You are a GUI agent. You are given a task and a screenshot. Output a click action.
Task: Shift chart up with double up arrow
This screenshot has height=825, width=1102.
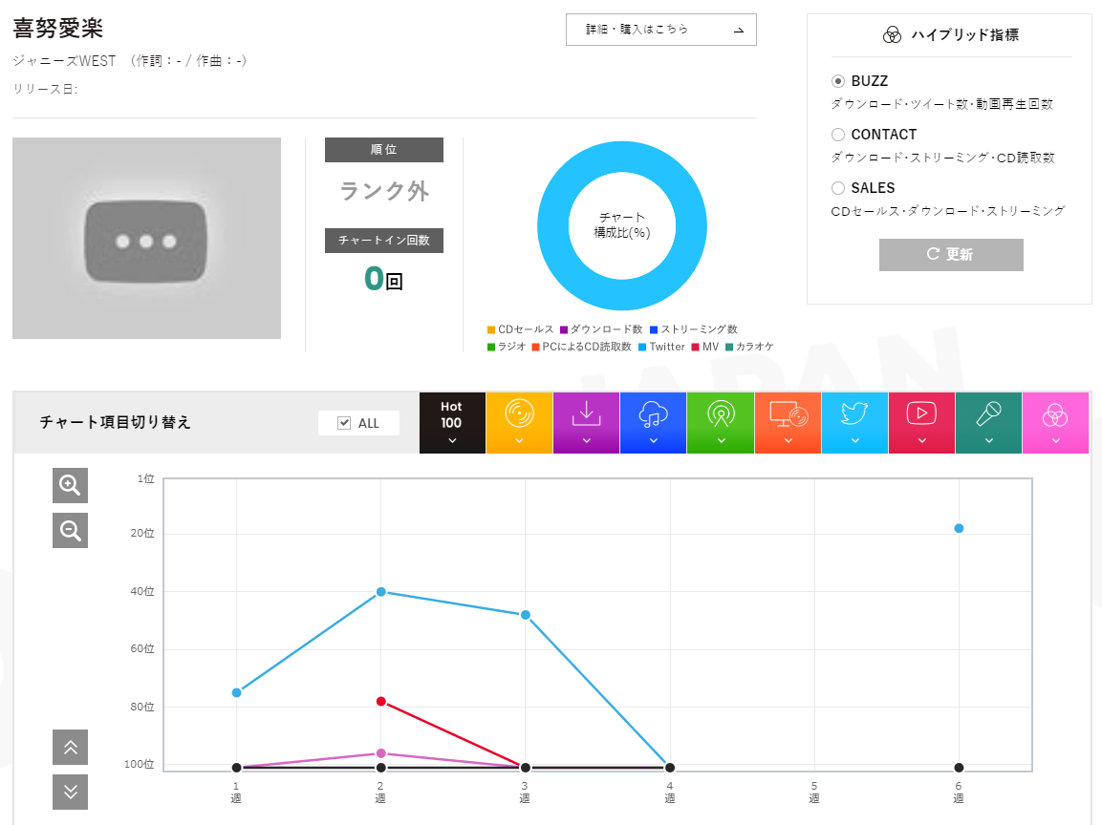[x=71, y=747]
